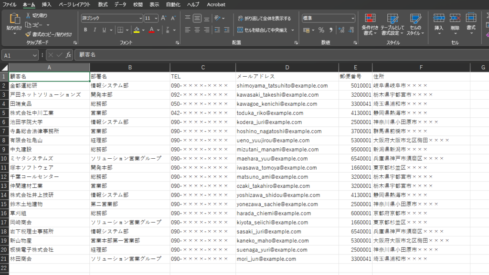Screen dimensions: 489x275
Task: Expand the fill color dropdown arrow
Action: (x=143, y=30)
